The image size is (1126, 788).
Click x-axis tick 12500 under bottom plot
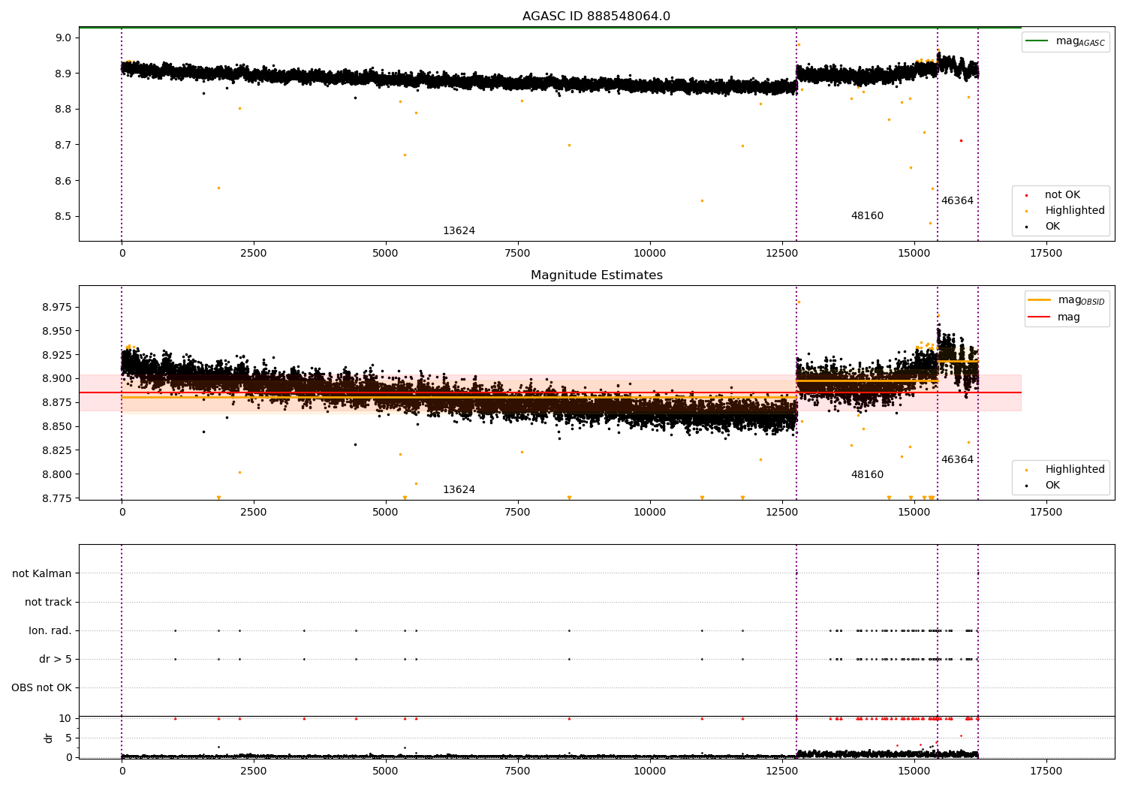(782, 771)
